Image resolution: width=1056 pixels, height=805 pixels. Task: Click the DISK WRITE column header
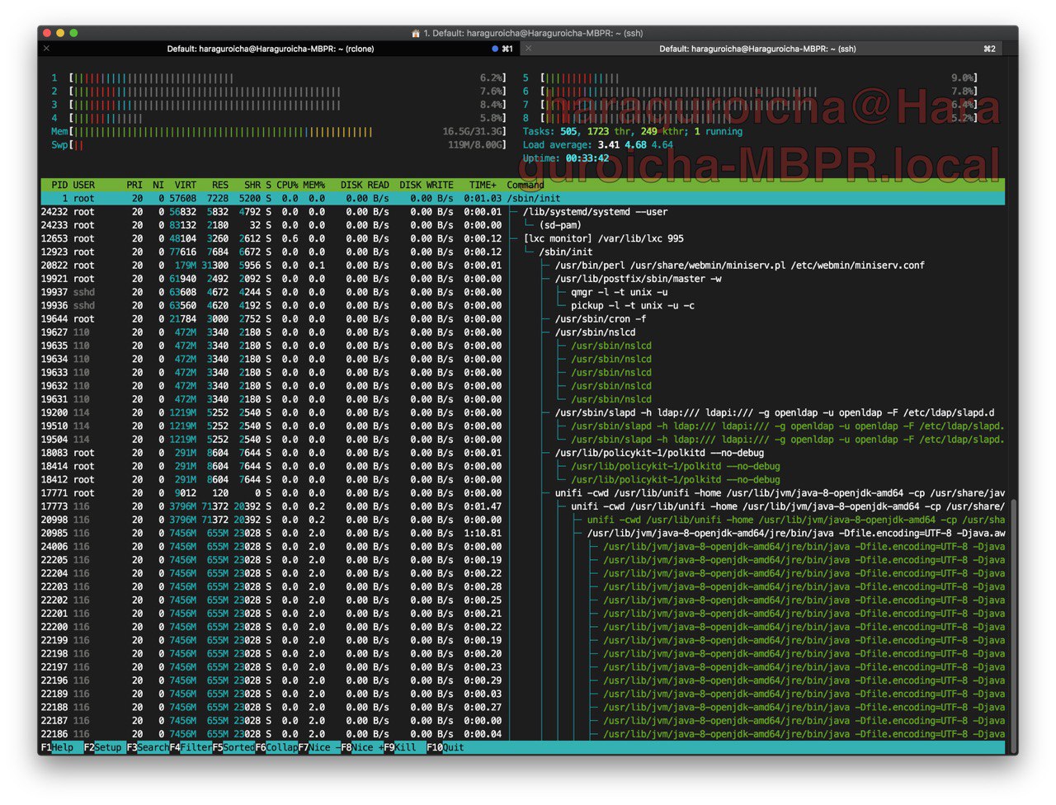coord(427,185)
